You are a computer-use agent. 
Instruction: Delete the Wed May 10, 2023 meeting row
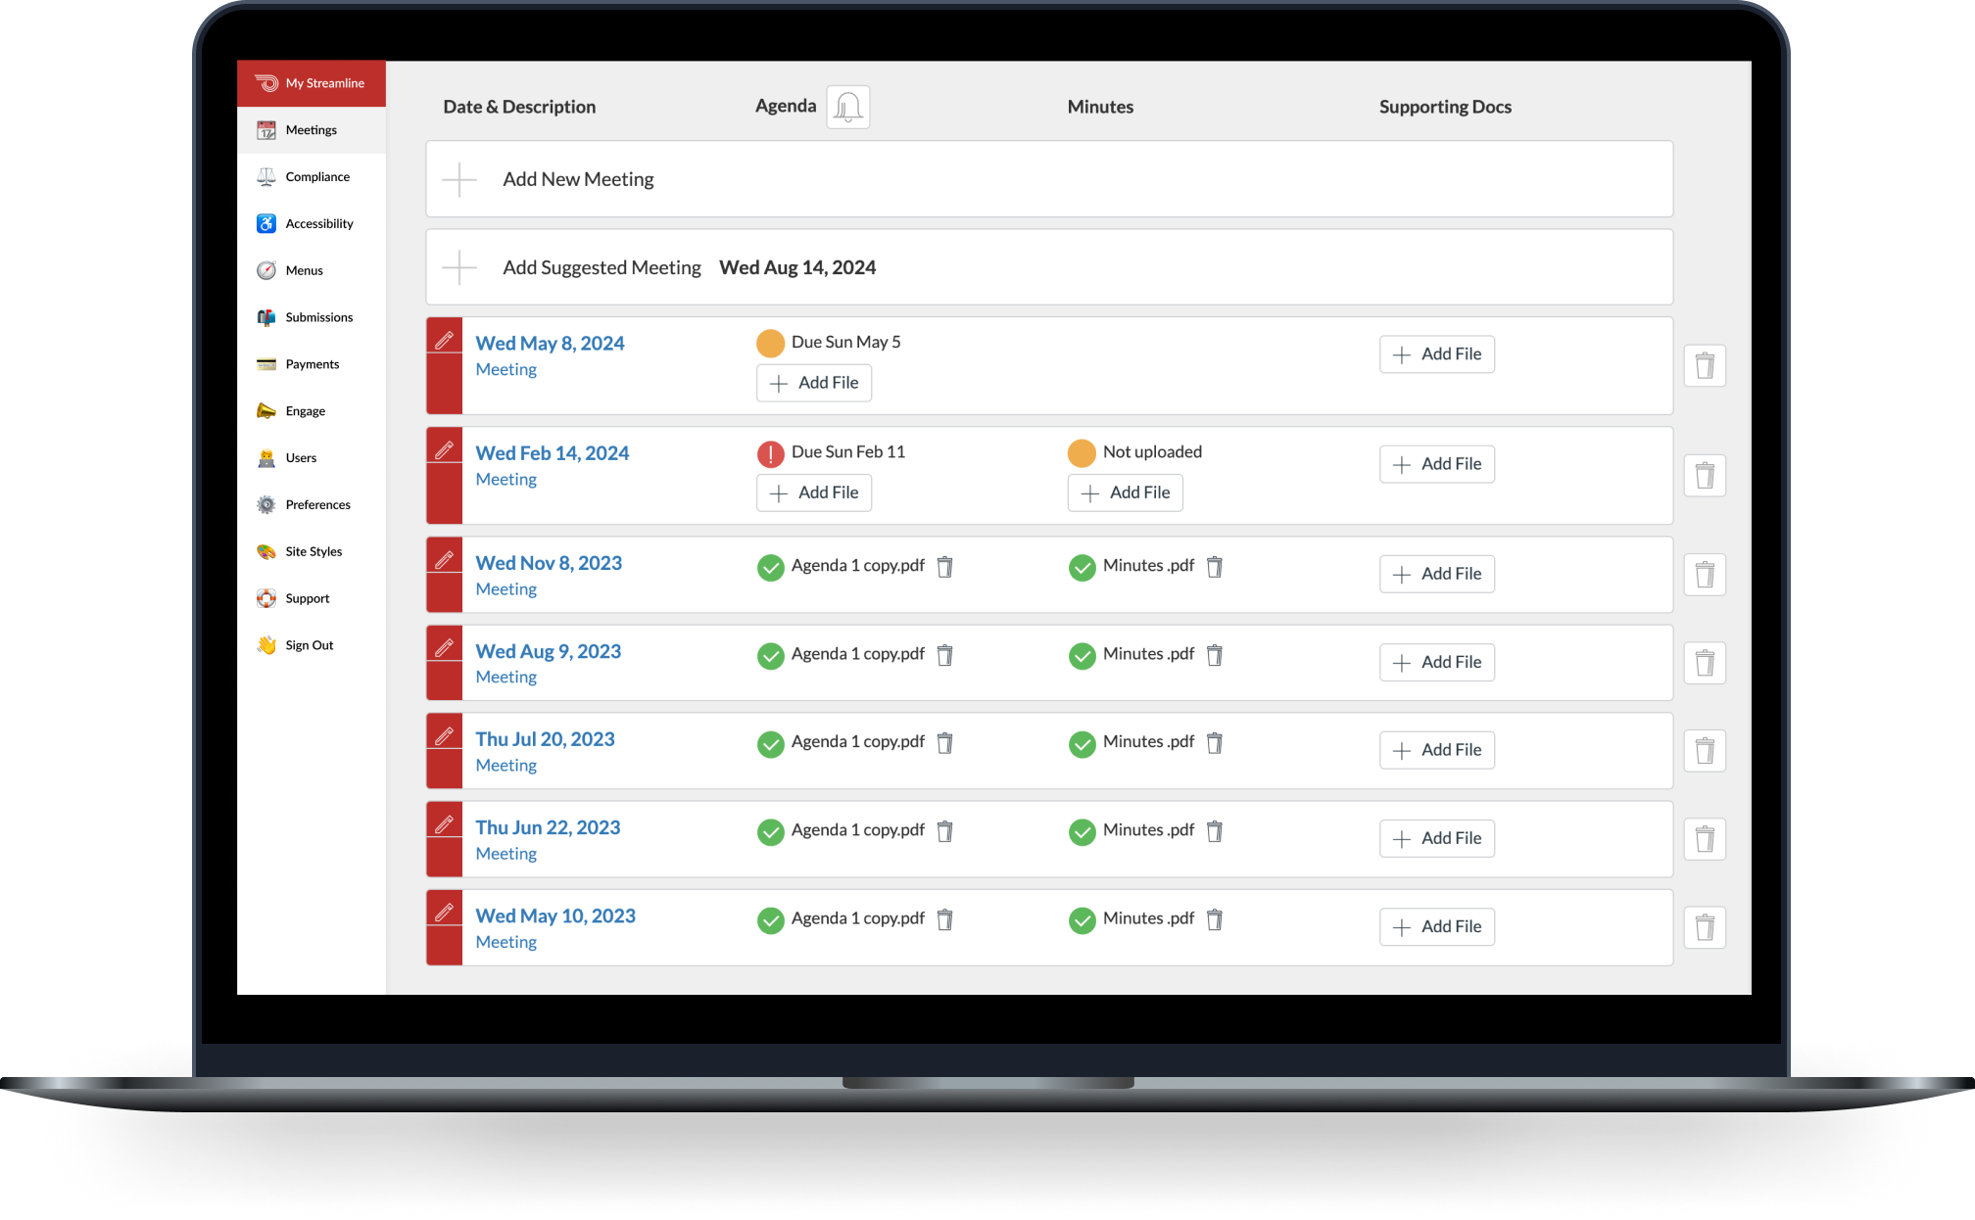pyautogui.click(x=1705, y=927)
